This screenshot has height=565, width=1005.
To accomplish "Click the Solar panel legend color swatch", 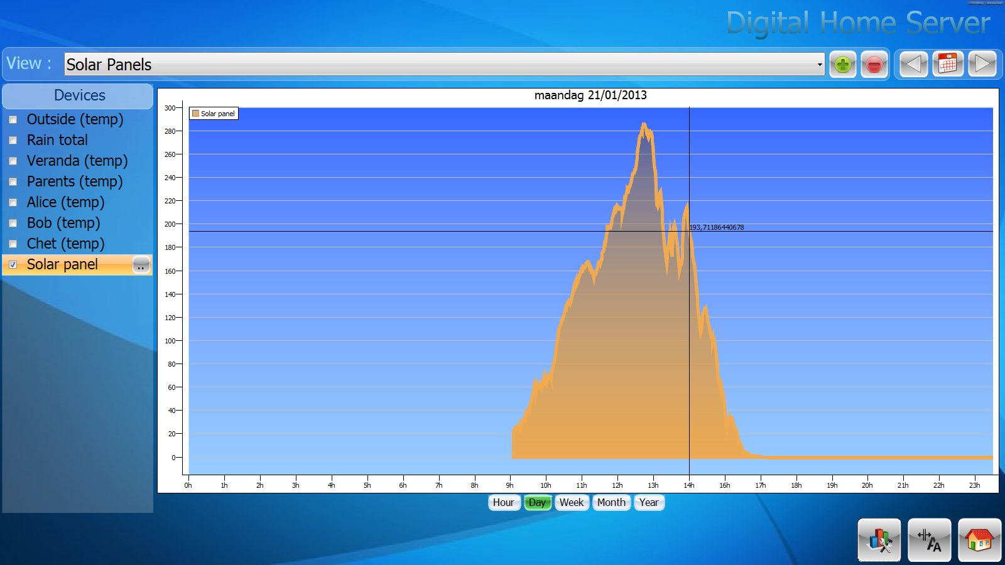I will tap(195, 114).
